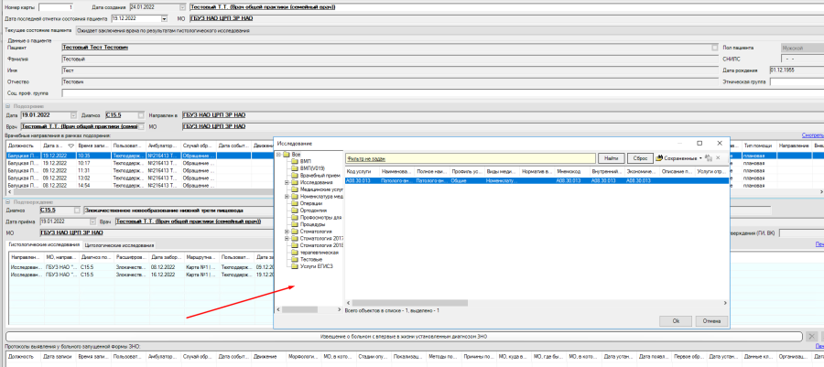Click the Мнемокод column header

click(571, 172)
